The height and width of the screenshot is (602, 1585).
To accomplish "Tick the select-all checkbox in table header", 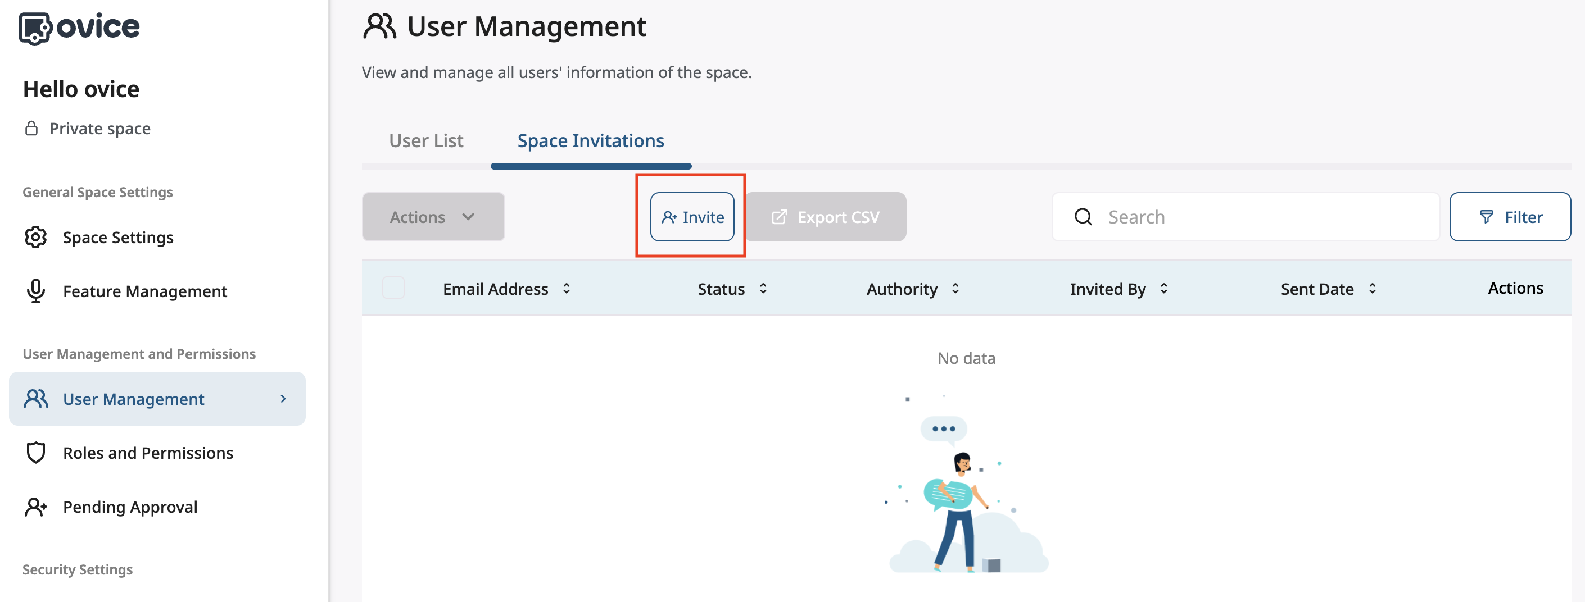I will pyautogui.click(x=393, y=288).
